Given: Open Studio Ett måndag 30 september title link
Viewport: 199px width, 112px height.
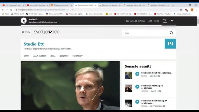Looking at the screenshot, I should 152,87.
